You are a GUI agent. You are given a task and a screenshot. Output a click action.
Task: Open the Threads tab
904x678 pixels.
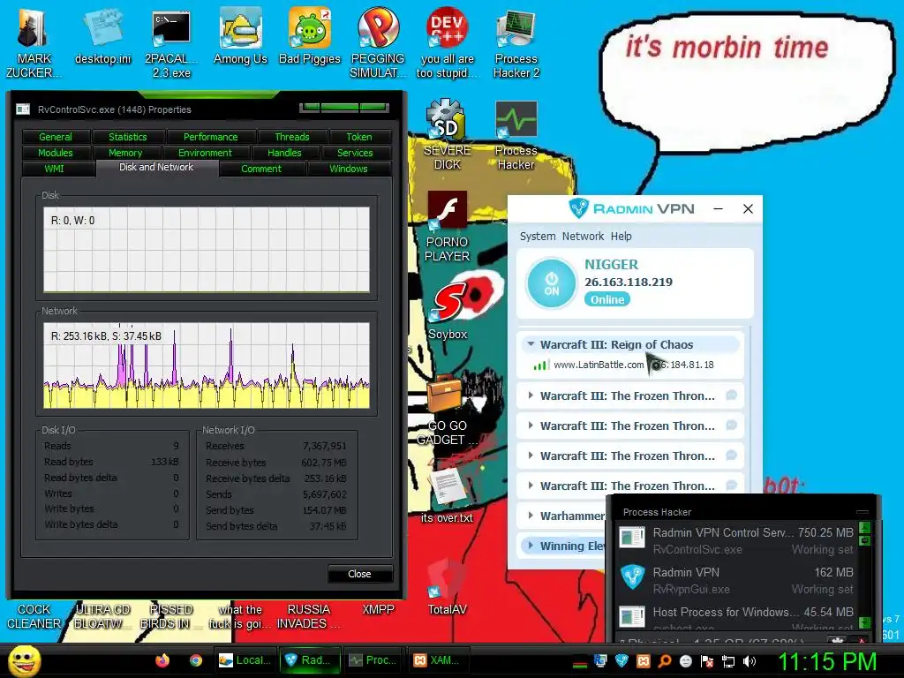291,137
